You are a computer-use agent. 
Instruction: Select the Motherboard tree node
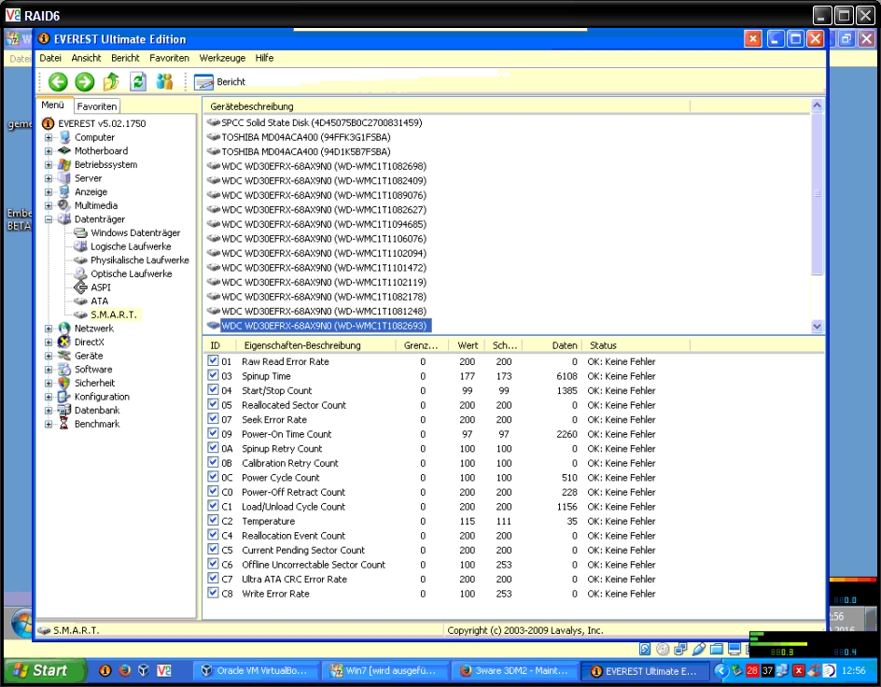[101, 150]
